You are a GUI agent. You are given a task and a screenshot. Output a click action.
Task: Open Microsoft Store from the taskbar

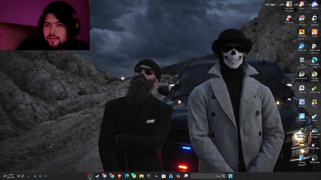point(164,176)
